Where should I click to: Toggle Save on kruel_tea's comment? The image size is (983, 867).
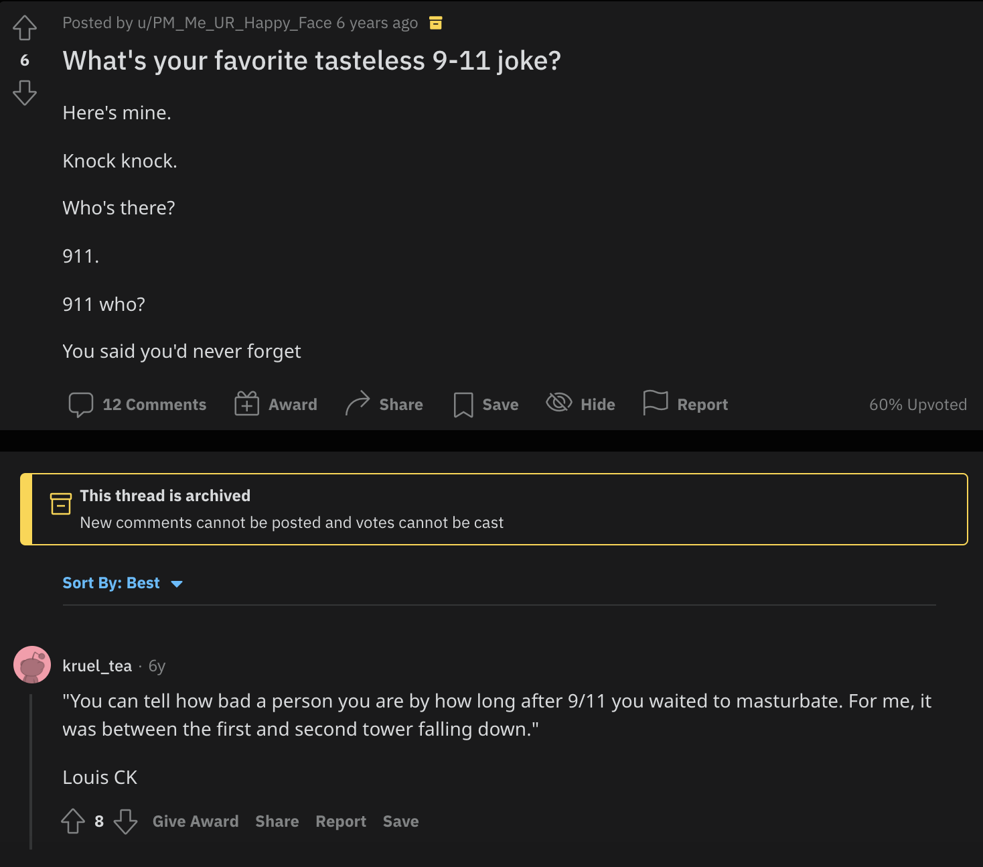[x=400, y=821]
